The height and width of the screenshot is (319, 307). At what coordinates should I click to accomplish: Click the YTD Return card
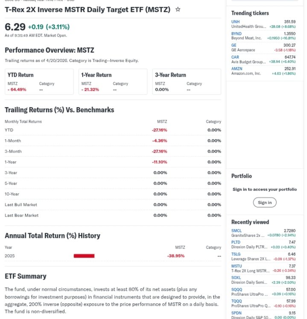[x=39, y=81]
